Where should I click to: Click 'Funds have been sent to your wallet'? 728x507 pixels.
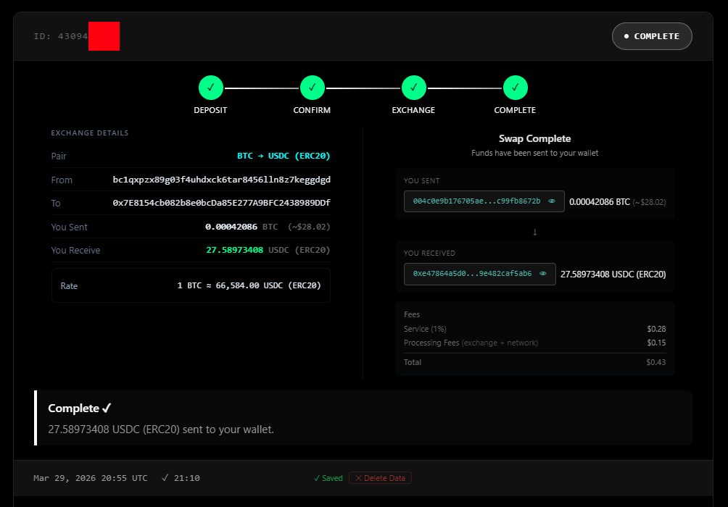tap(535, 153)
